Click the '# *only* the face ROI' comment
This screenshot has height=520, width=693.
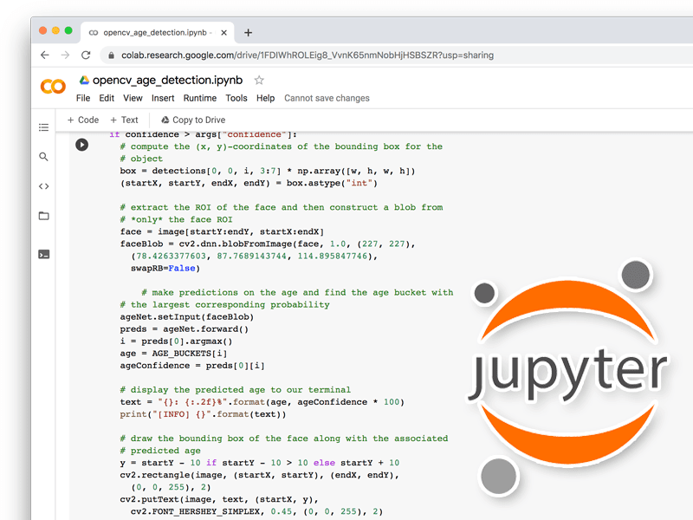coord(176,220)
